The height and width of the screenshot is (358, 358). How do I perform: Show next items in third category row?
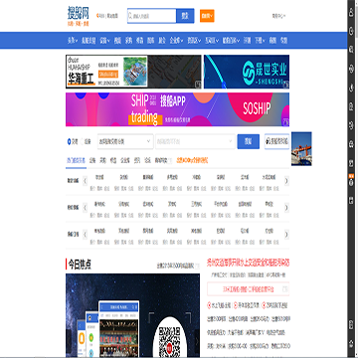(x=286, y=235)
